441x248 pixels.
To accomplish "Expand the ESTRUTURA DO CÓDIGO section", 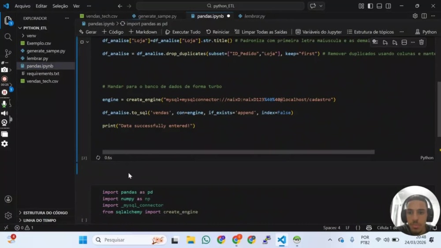I will [x=45, y=213].
